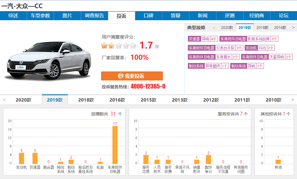This screenshot has height=179, width=297.
Task: Open the 影音系统故障 3个 fault tag
Action: [249, 39]
